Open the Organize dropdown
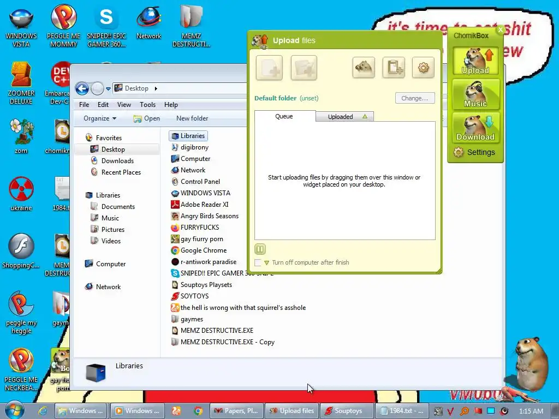The height and width of the screenshot is (419, 559). [100, 118]
